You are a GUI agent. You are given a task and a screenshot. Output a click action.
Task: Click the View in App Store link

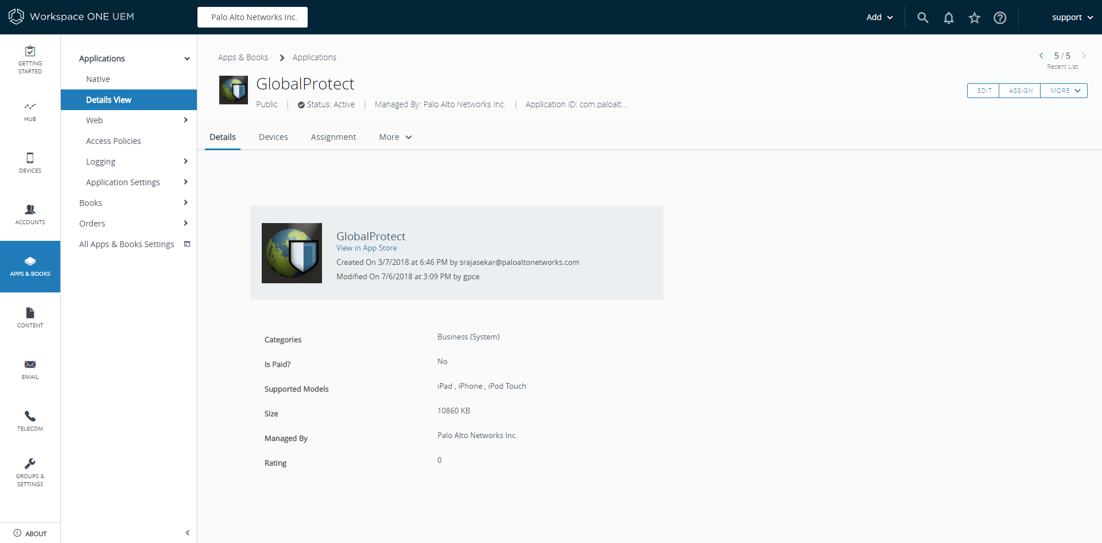coord(366,248)
